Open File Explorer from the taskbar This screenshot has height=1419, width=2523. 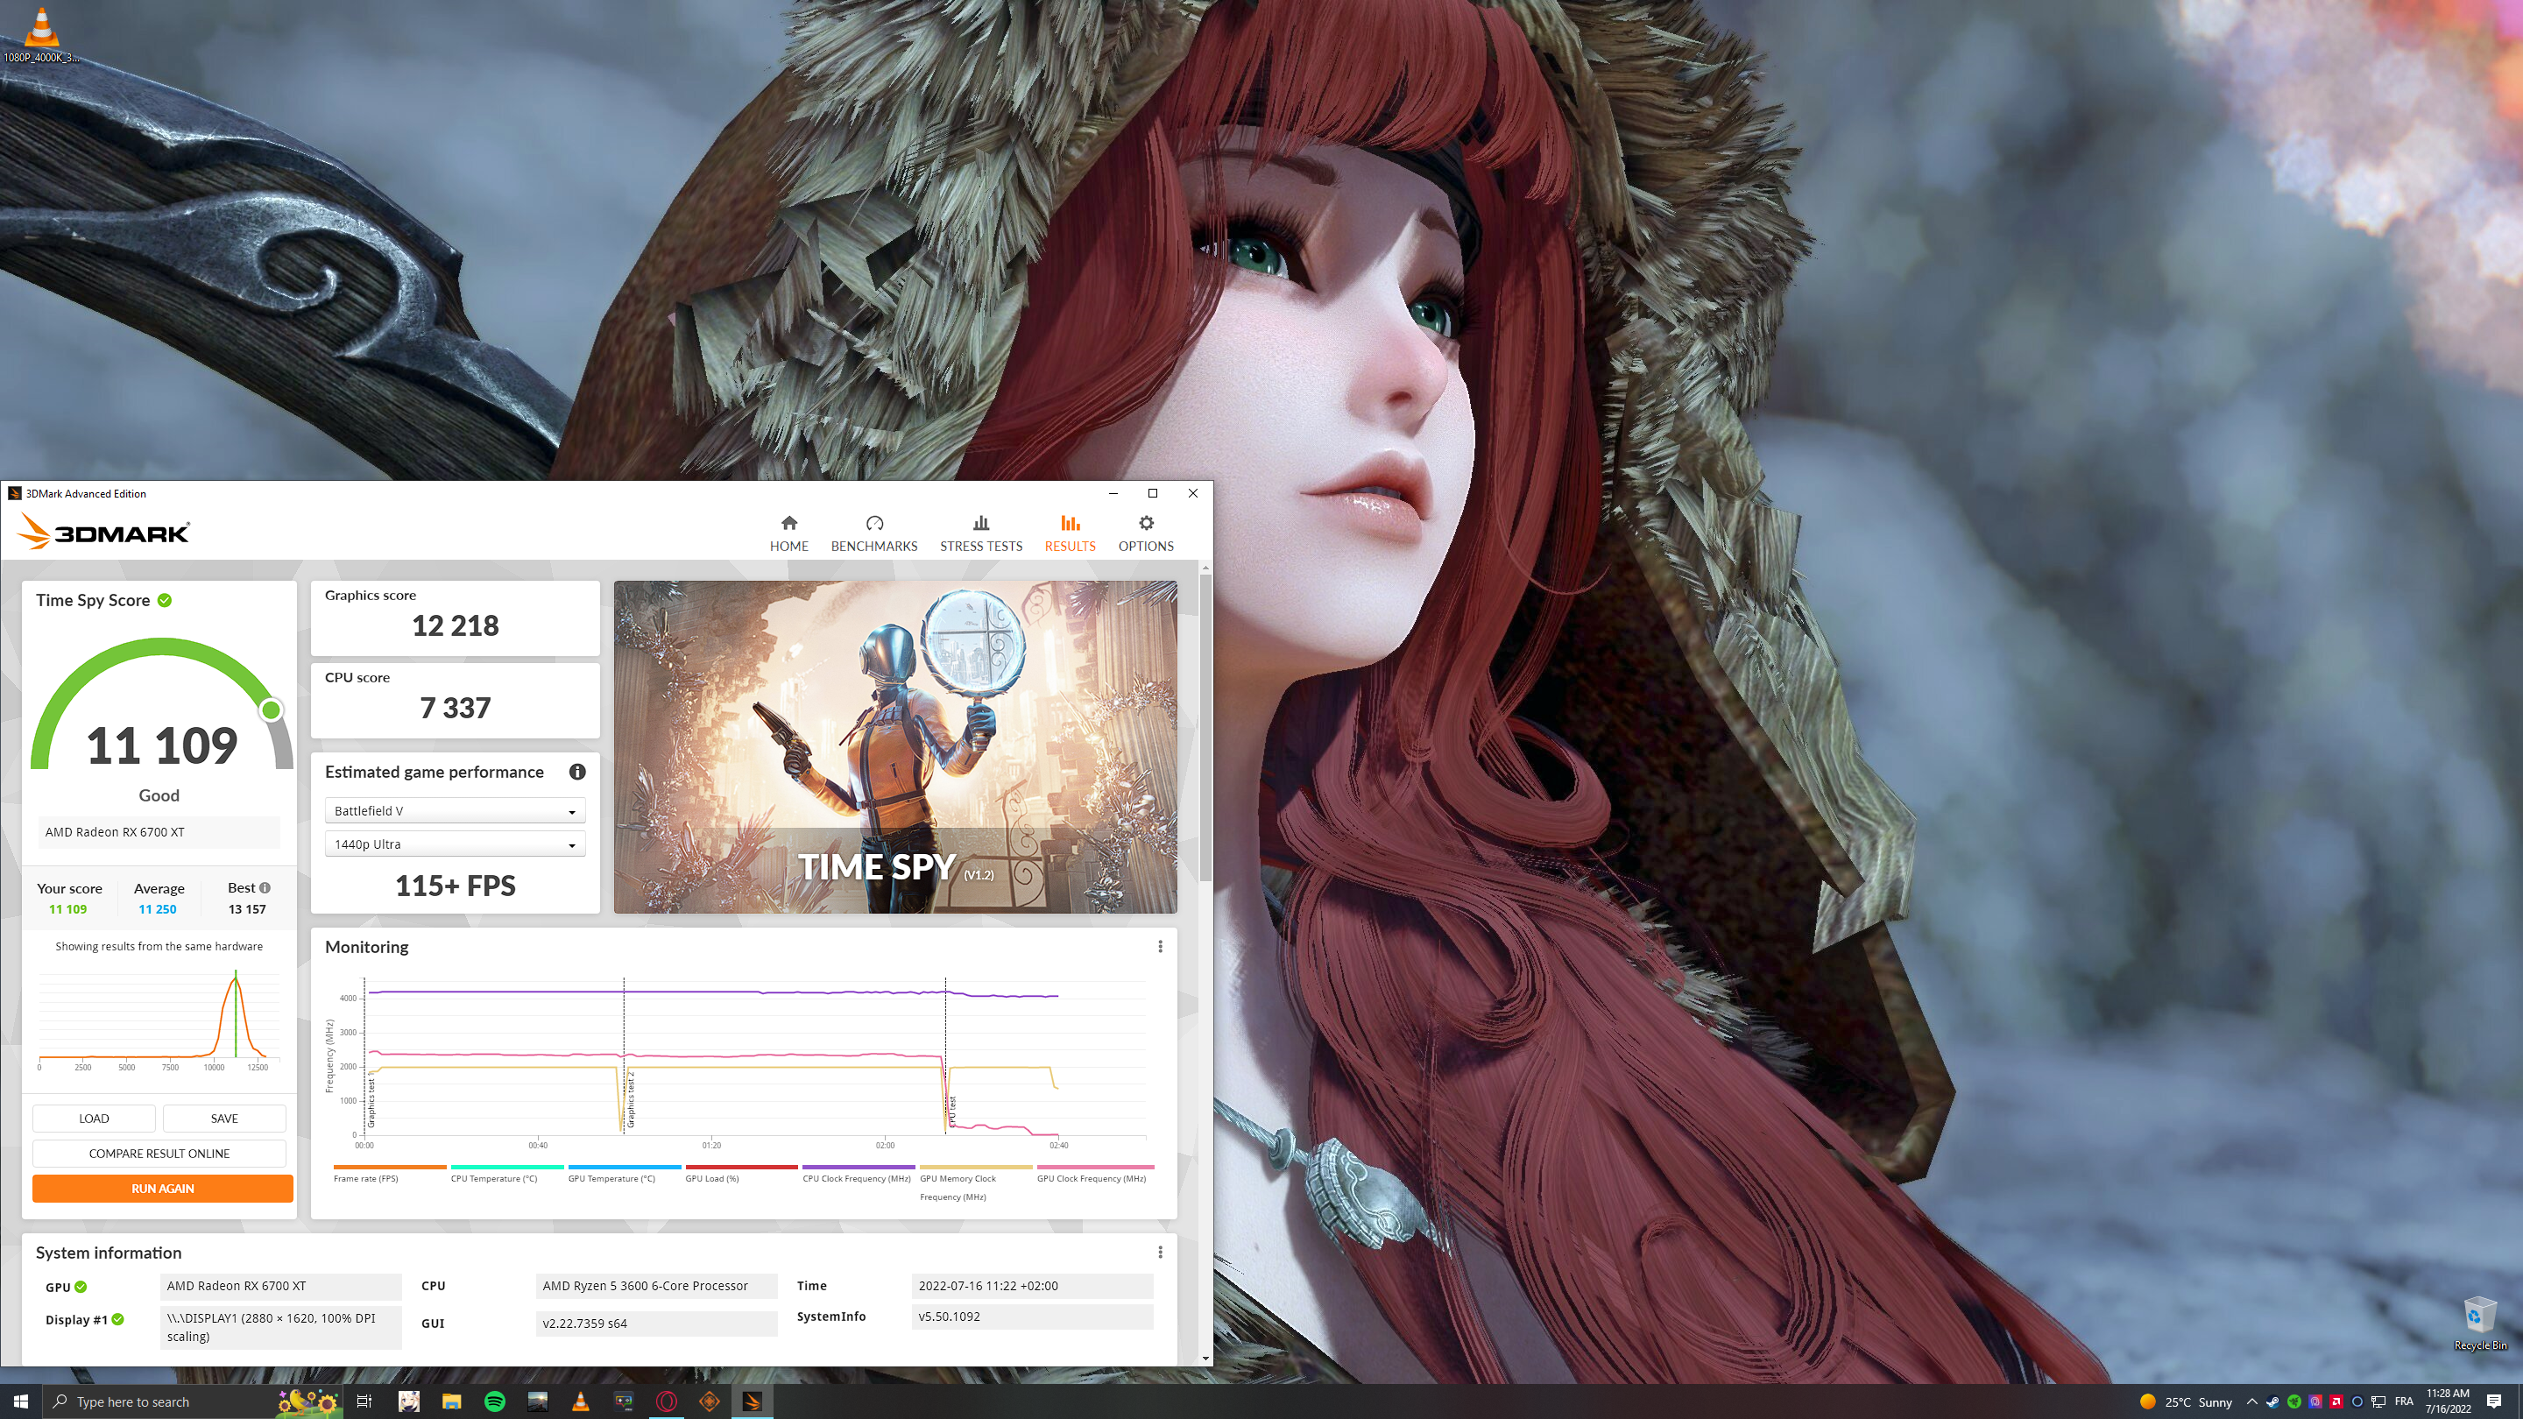pos(451,1401)
